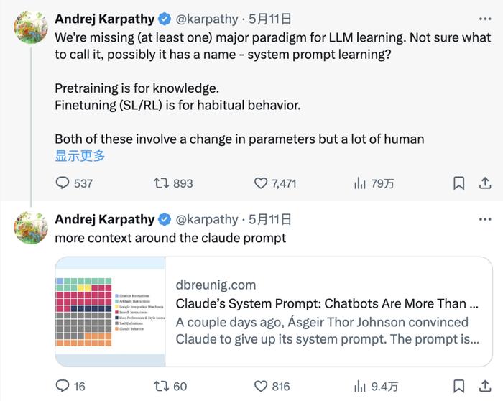
Task: Click @karpathy handle on the second tweet
Action: [207, 219]
